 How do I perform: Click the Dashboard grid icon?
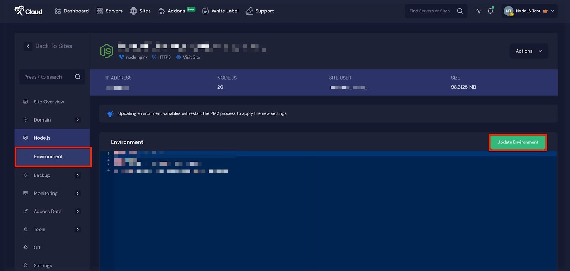[58, 11]
